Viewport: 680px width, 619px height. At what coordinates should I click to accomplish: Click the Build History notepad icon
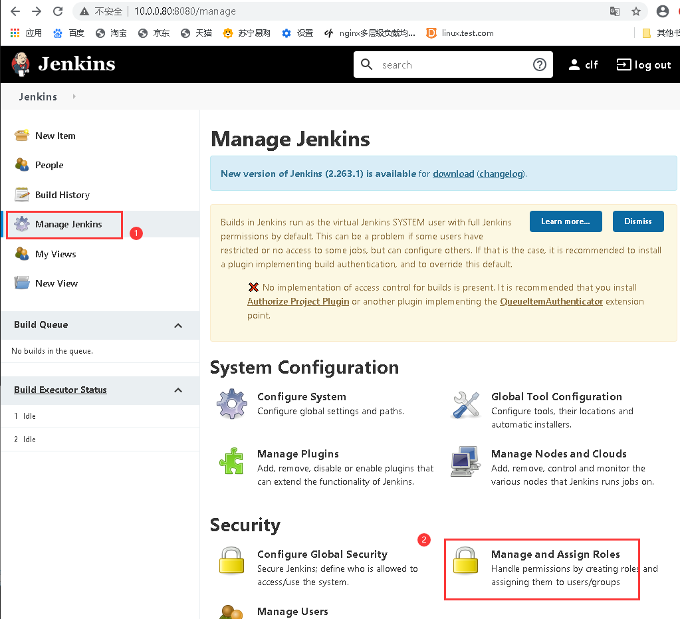(22, 195)
